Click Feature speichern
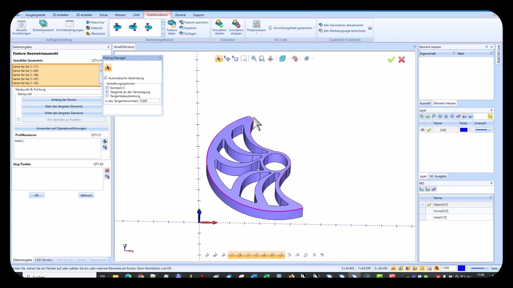The height and width of the screenshot is (288, 513). [194, 22]
